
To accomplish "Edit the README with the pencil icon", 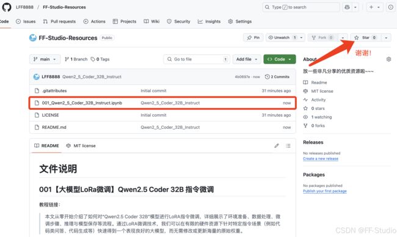I will 277,145.
